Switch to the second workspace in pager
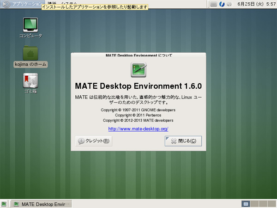 (254, 204)
